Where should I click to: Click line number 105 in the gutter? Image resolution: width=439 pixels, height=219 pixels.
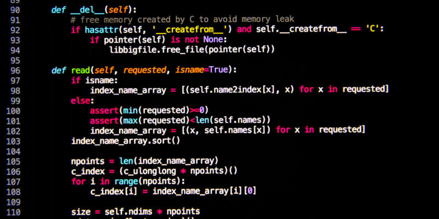pos(13,162)
